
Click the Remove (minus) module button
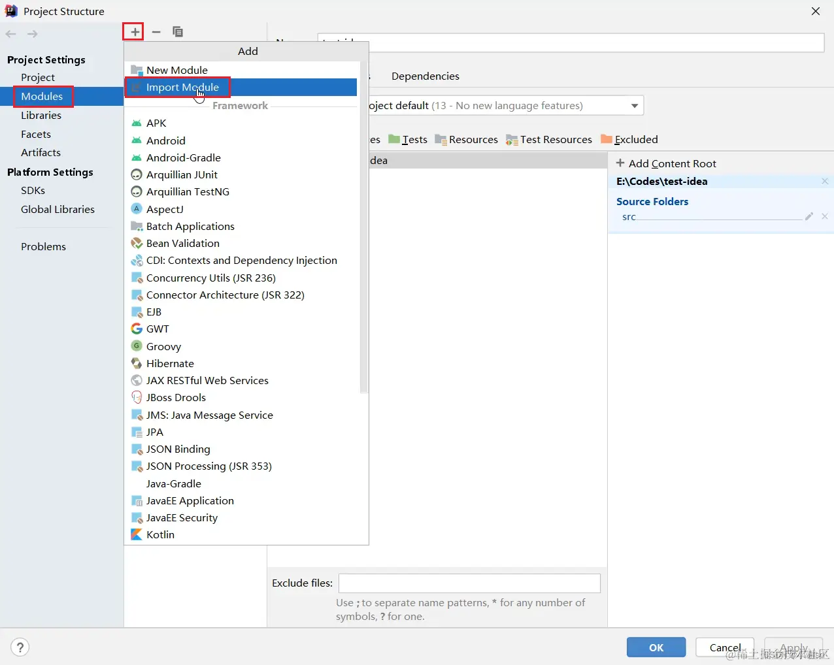tap(156, 31)
